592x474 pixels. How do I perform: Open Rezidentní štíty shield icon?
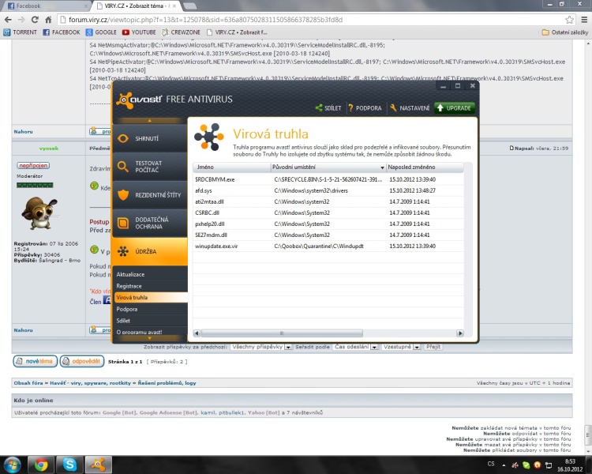(x=124, y=194)
